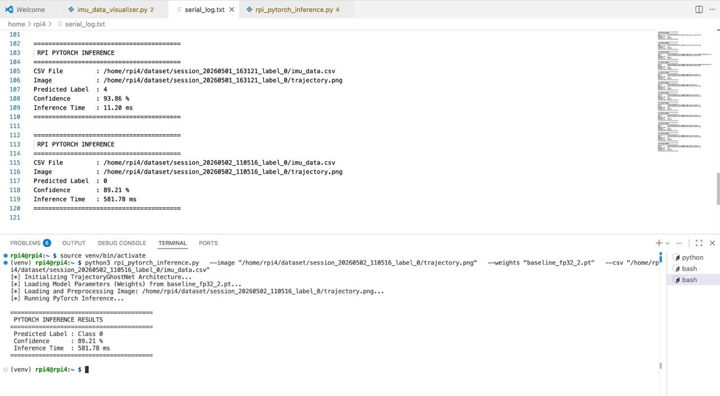Open rpi_pytorch_inference.py tab
The height and width of the screenshot is (396, 720).
click(296, 10)
